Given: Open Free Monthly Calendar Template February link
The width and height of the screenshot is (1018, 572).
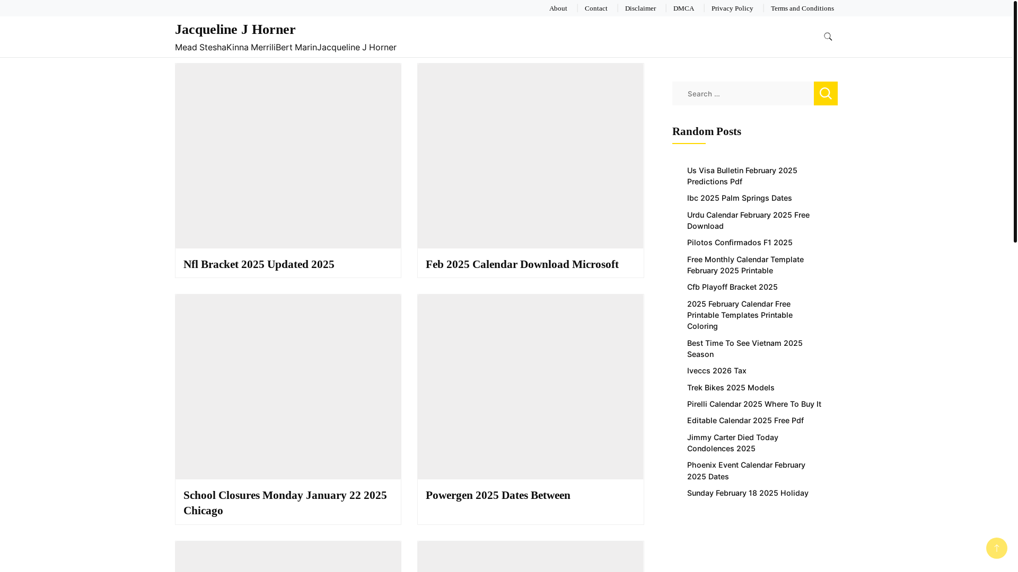Looking at the screenshot, I should pos(745,265).
